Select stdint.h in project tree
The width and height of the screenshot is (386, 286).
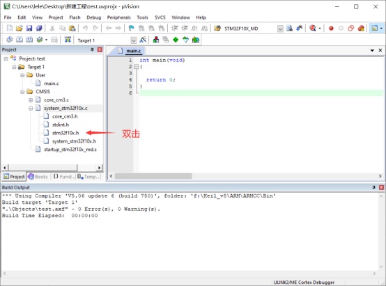[x=61, y=125]
